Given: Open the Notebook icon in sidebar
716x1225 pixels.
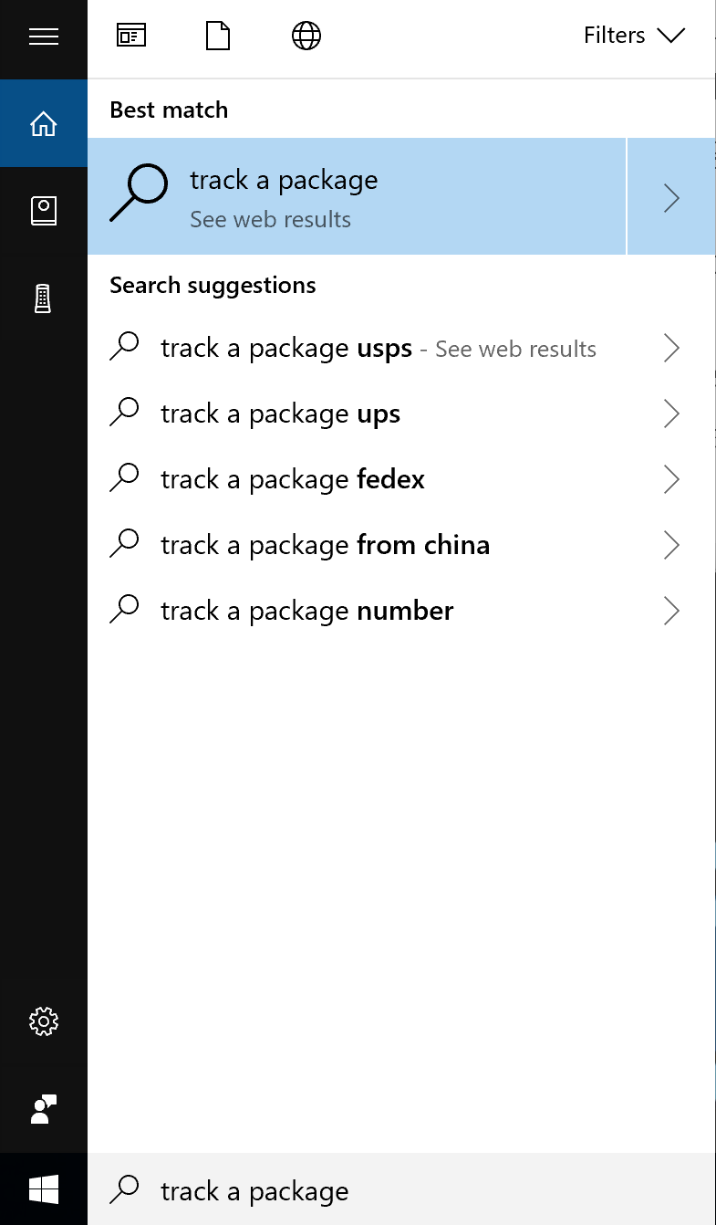Looking at the screenshot, I should [44, 211].
